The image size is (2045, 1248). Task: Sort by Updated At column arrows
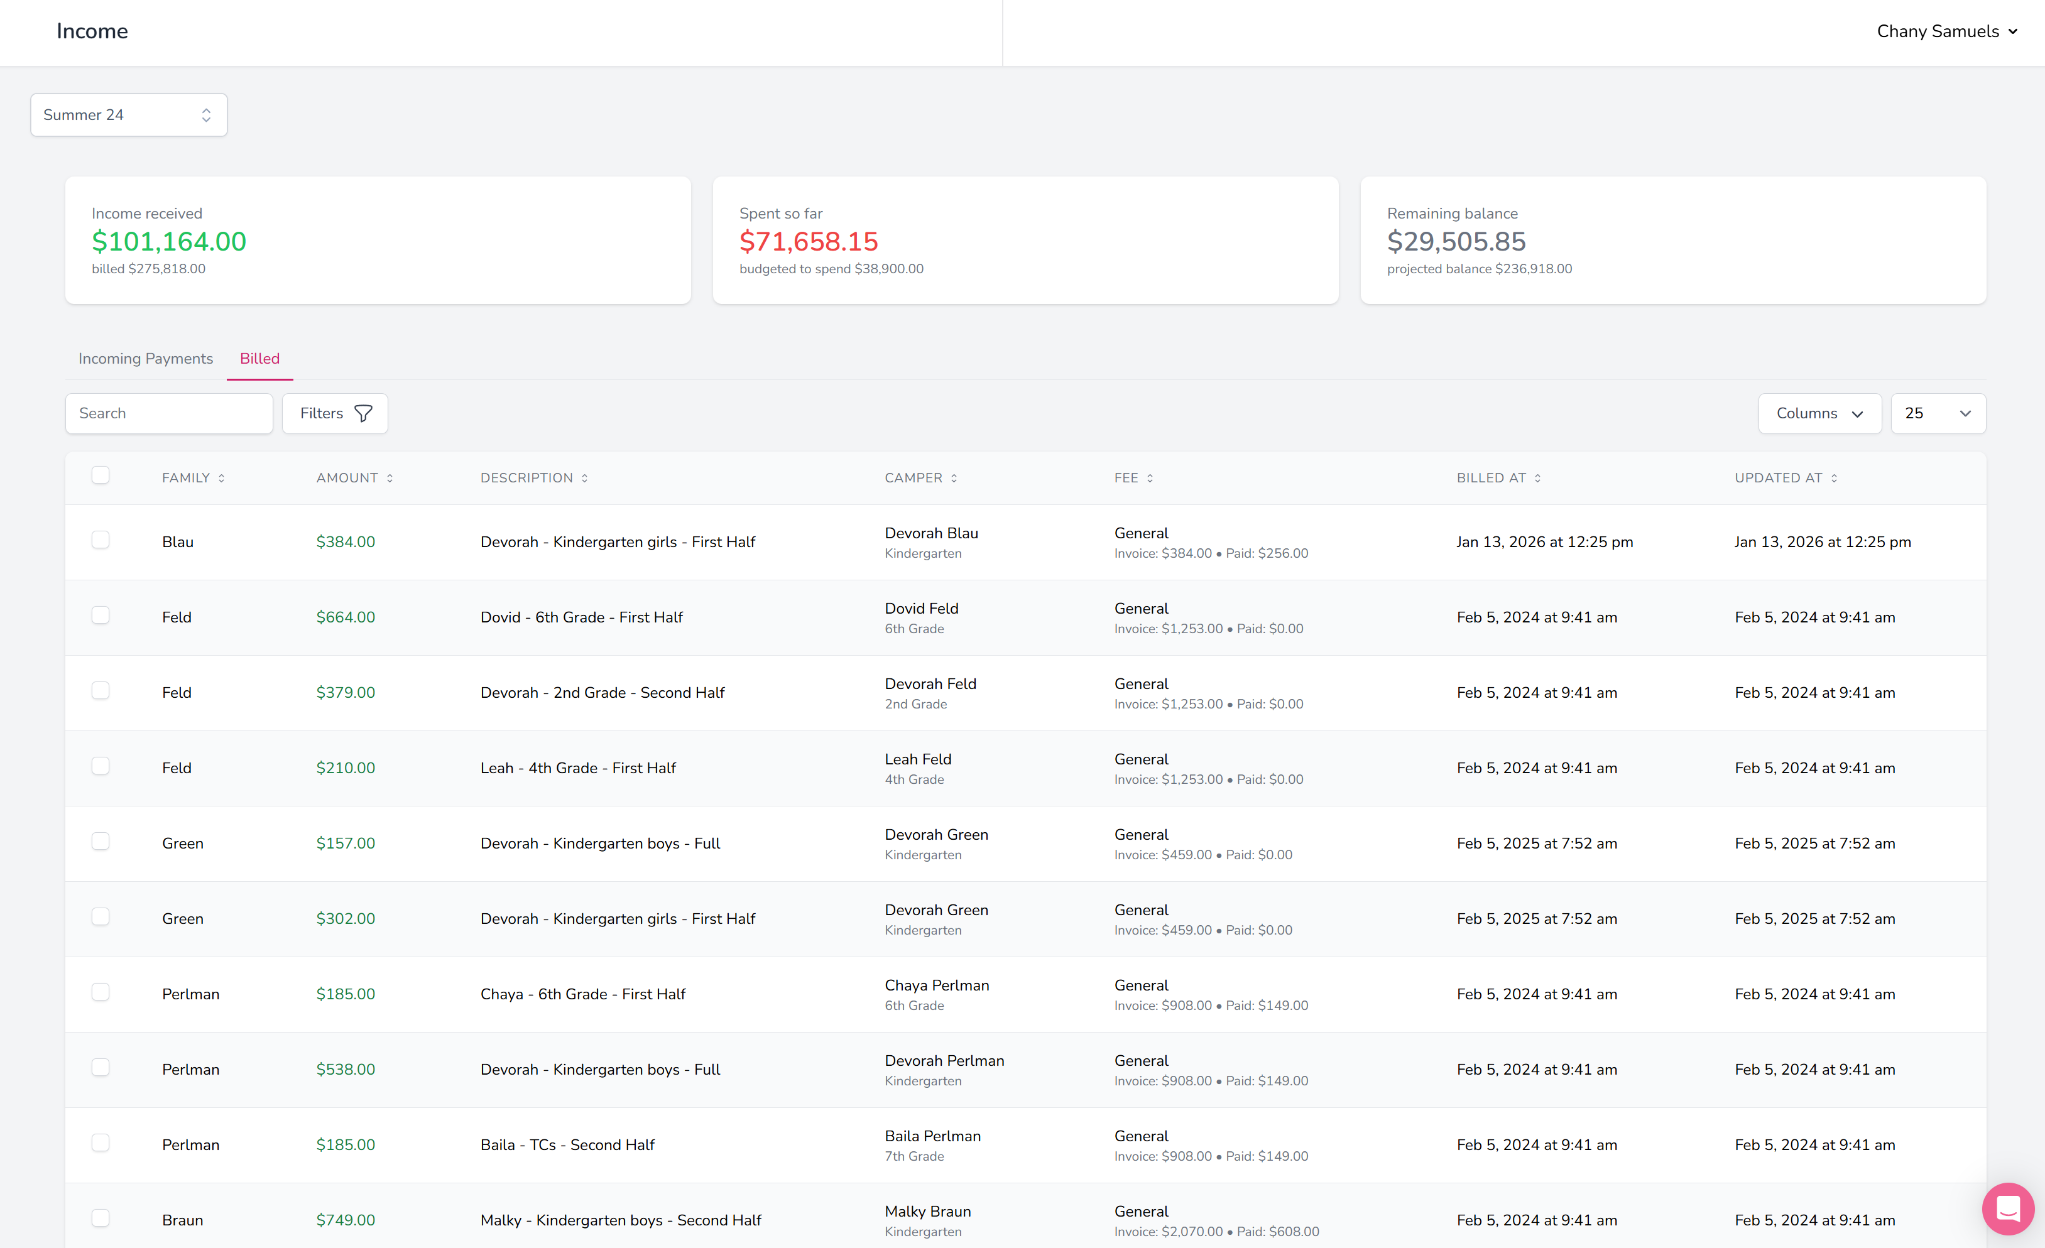(1833, 478)
